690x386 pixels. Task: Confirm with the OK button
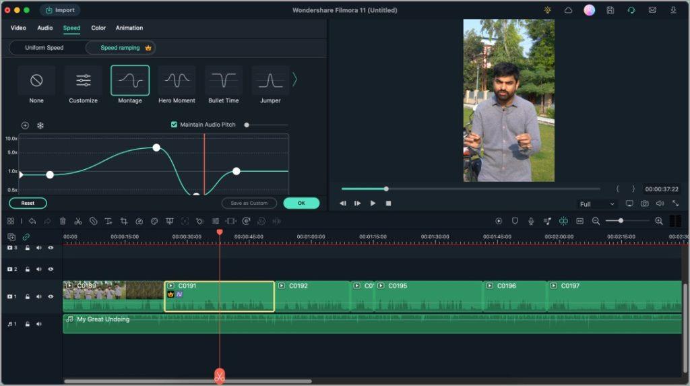(x=301, y=203)
